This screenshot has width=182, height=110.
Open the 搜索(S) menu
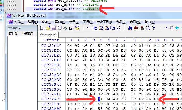point(46,22)
